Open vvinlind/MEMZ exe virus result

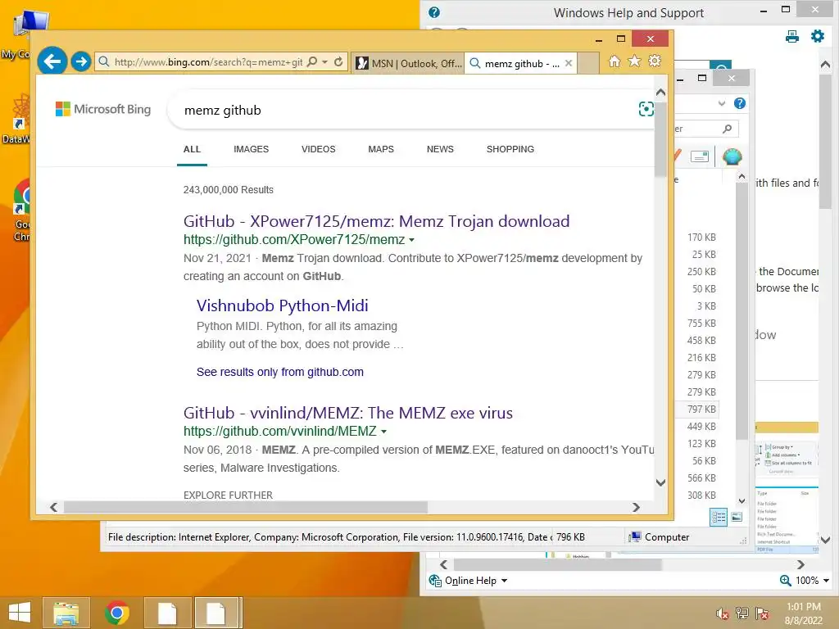(x=348, y=413)
